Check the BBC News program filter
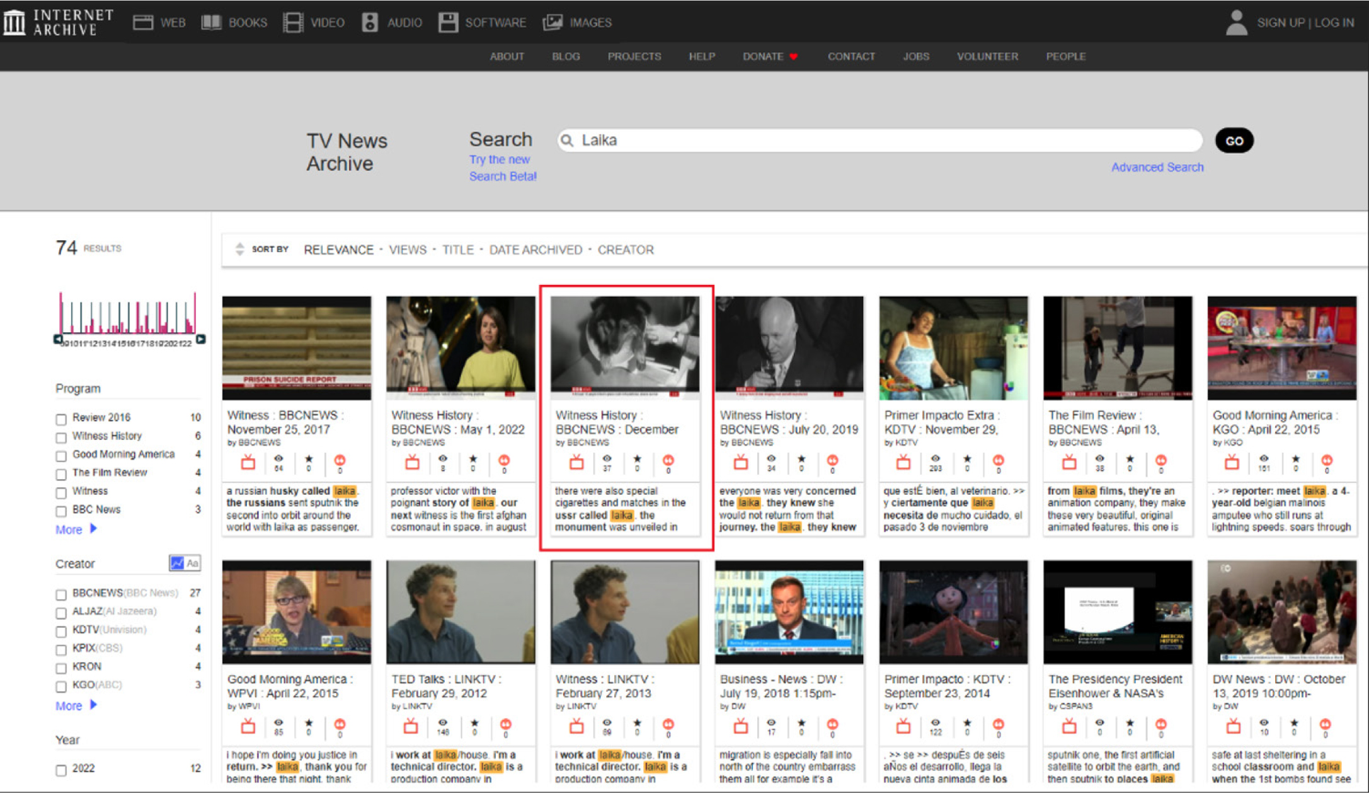Screen dimensions: 1369x793 [x=61, y=511]
